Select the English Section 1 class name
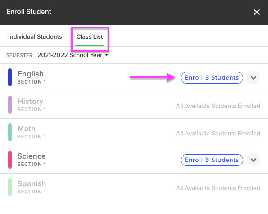Viewport: 268px width, 214px height. [x=32, y=77]
